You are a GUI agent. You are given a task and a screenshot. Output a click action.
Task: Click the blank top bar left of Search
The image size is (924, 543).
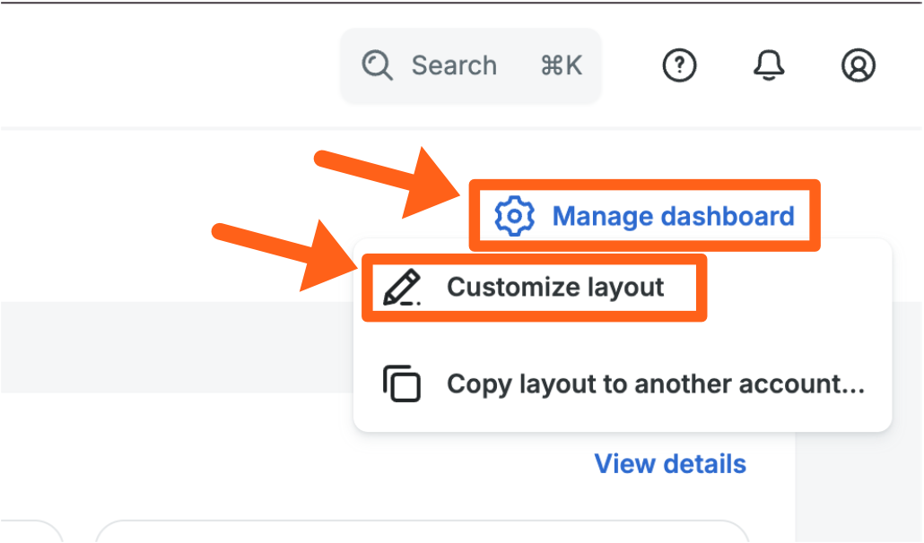pos(161,65)
